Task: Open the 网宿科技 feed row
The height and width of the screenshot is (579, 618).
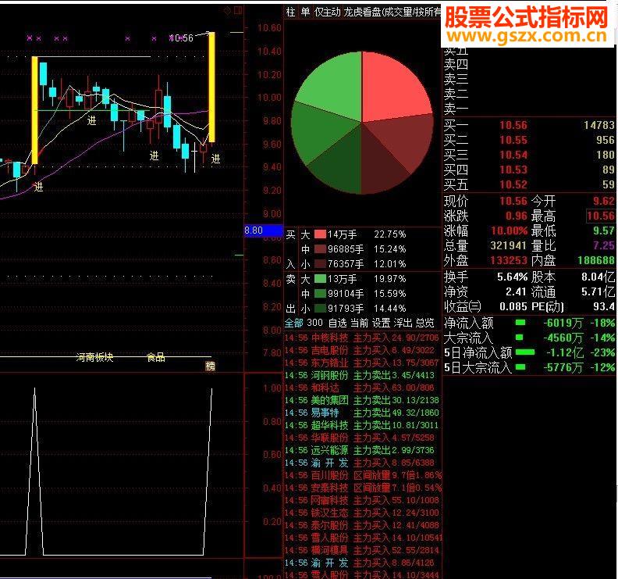Action: 362,500
